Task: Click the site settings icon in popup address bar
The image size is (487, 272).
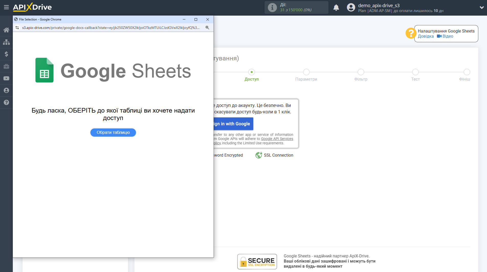Action: coord(17,28)
